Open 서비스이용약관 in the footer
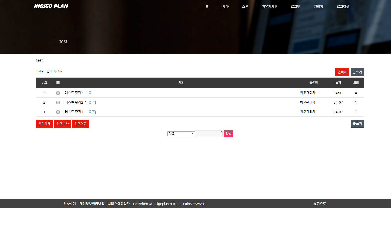This screenshot has height=236, width=391. pos(119,204)
